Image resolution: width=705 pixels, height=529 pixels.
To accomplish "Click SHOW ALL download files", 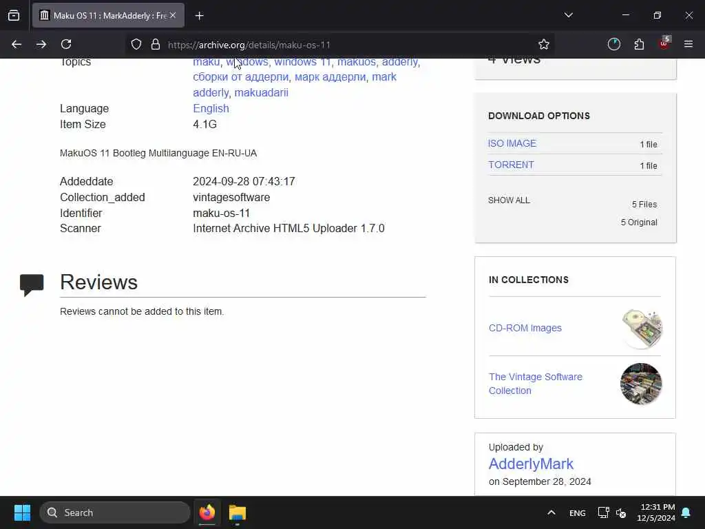I will 509,200.
